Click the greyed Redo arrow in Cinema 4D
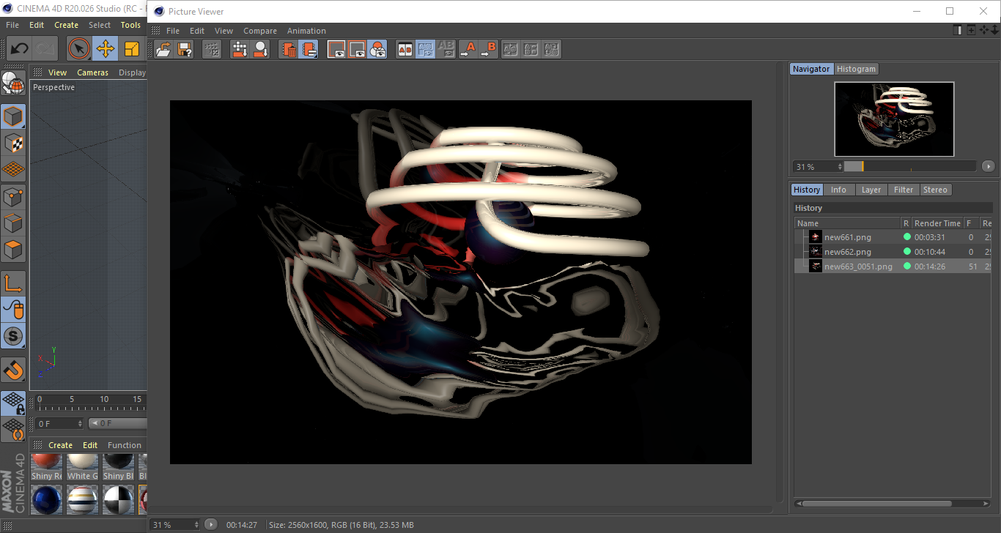The width and height of the screenshot is (1001, 533). 45,49
